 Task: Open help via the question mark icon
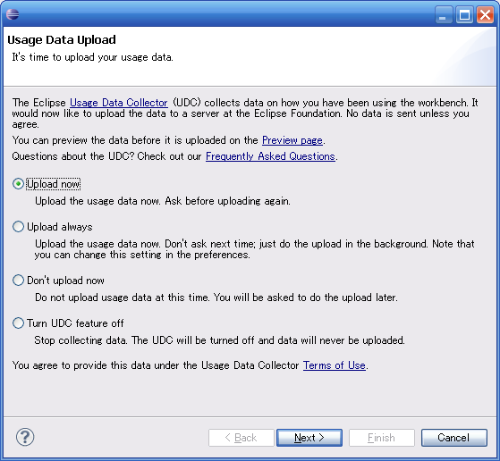tap(25, 437)
